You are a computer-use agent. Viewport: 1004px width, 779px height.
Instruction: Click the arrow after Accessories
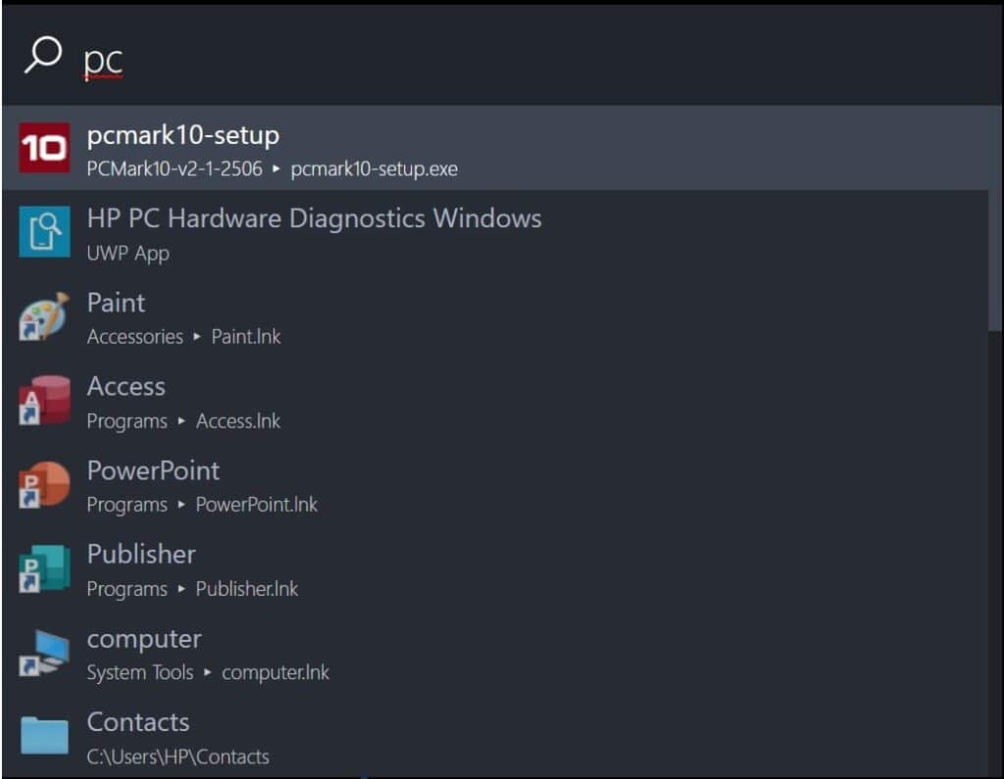point(196,337)
